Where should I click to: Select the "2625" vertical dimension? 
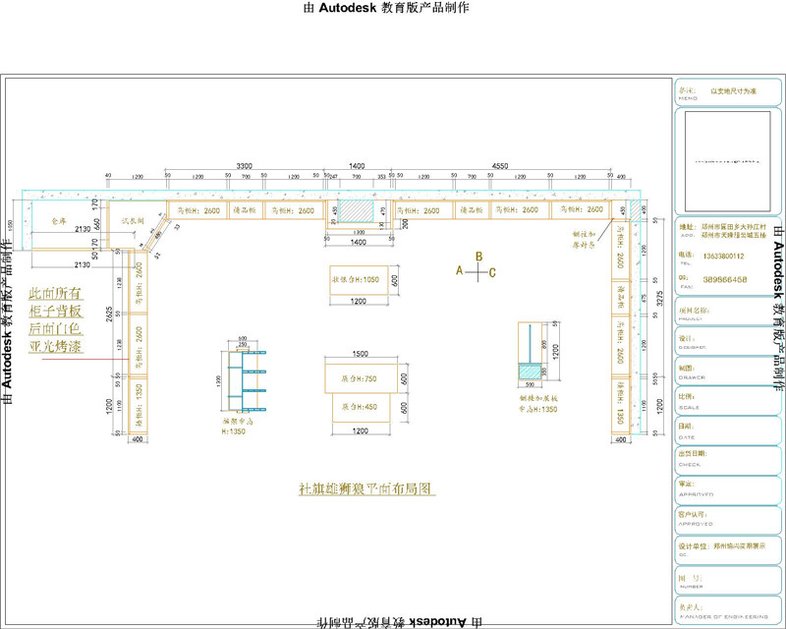pos(110,314)
